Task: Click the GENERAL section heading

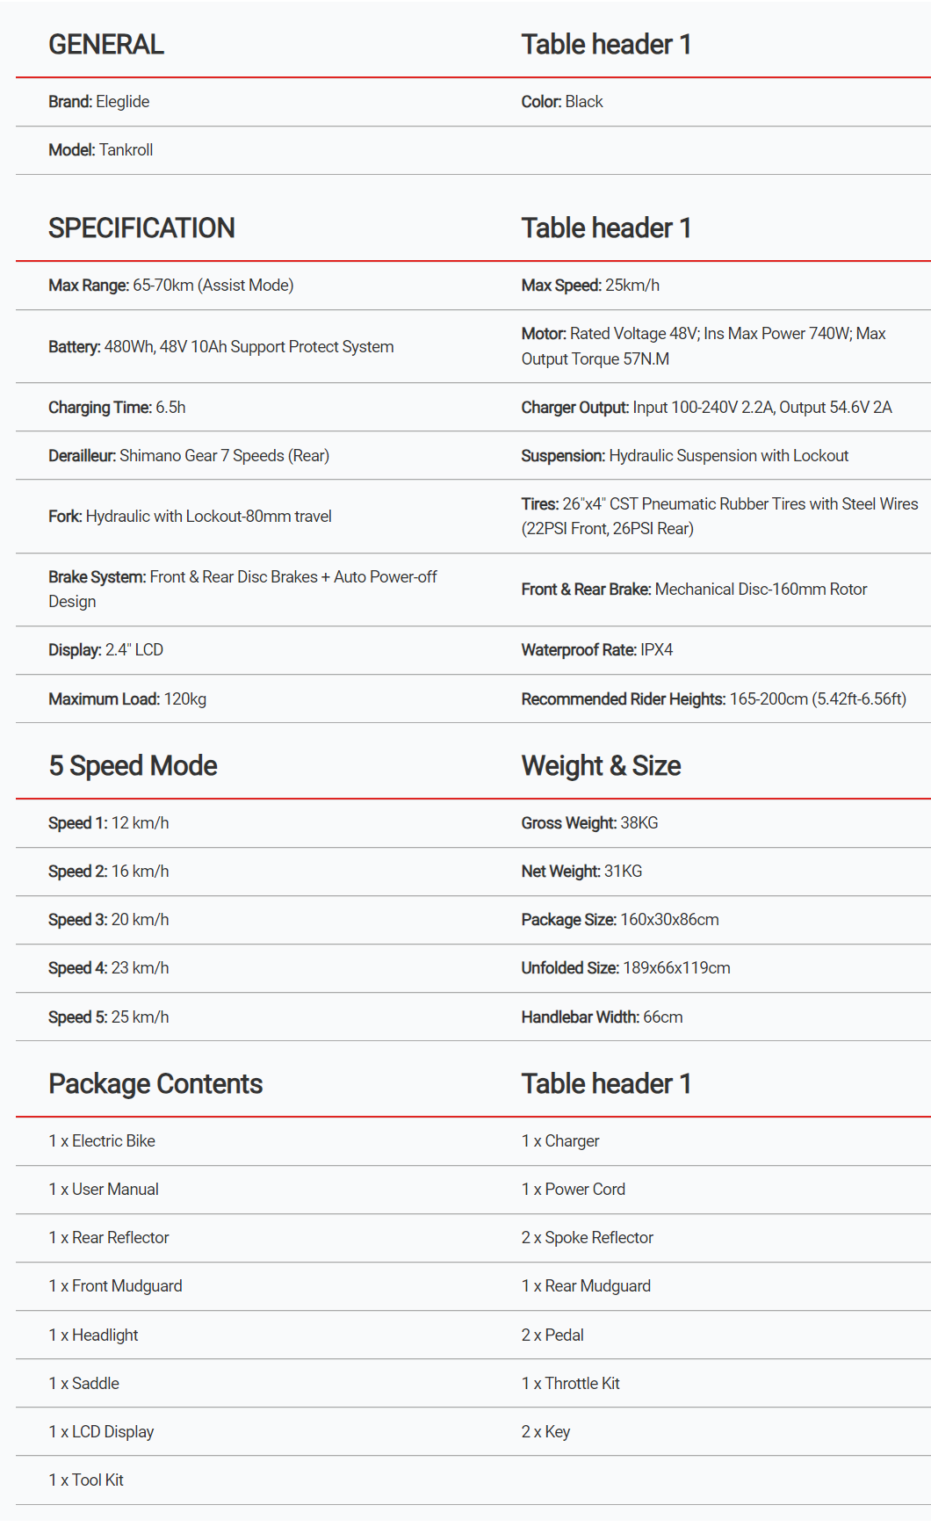Action: 106,45
